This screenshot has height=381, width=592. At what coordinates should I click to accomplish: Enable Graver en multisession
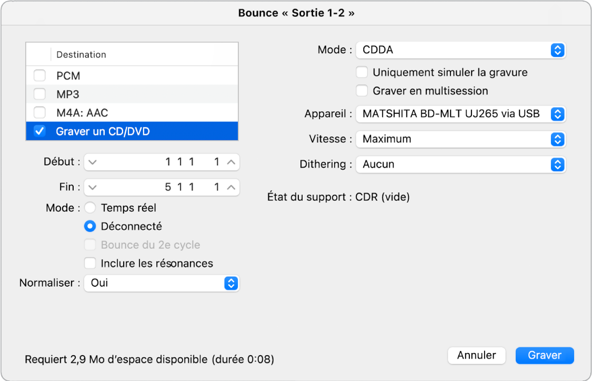click(362, 91)
